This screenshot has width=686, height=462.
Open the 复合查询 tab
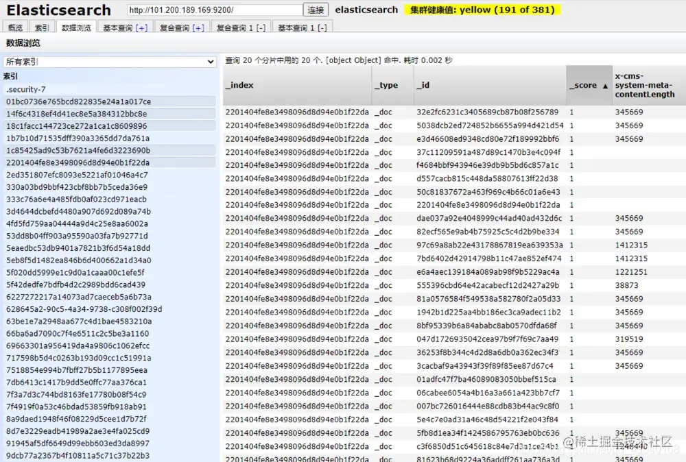click(x=175, y=28)
